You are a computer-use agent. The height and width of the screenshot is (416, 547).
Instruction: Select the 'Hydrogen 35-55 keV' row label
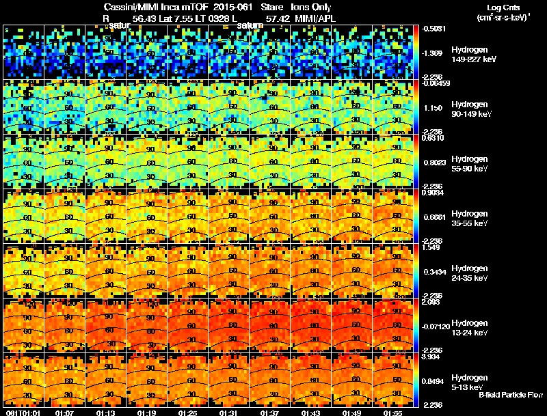470,219
